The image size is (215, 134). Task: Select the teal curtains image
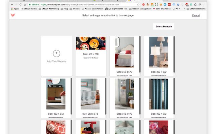click(159, 94)
